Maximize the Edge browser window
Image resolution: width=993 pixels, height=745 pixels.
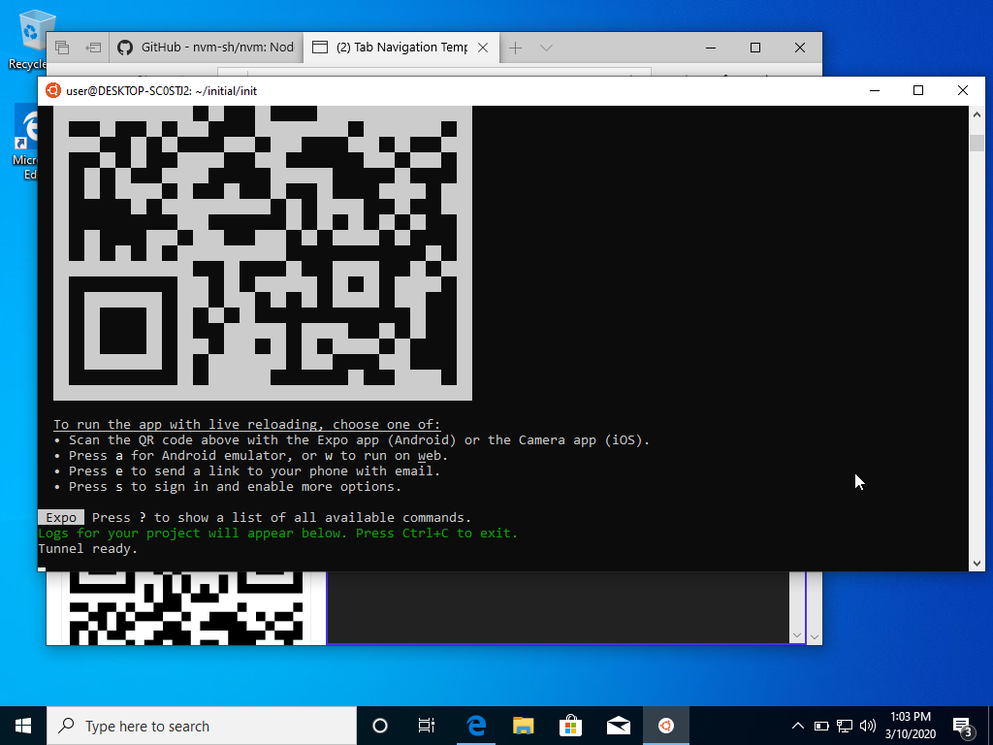point(754,48)
